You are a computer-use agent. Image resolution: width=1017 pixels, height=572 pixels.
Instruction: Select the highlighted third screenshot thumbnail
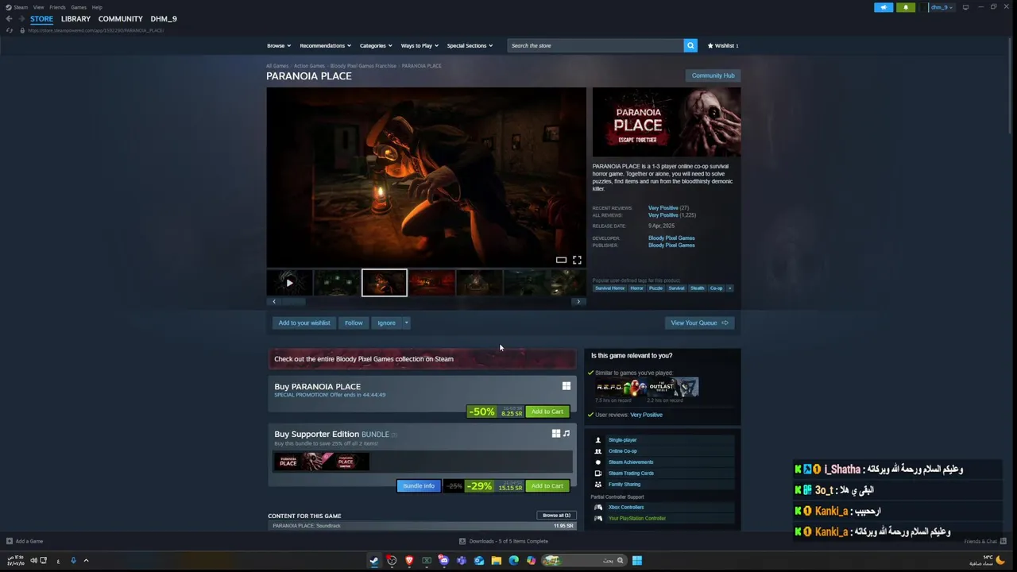[385, 283]
